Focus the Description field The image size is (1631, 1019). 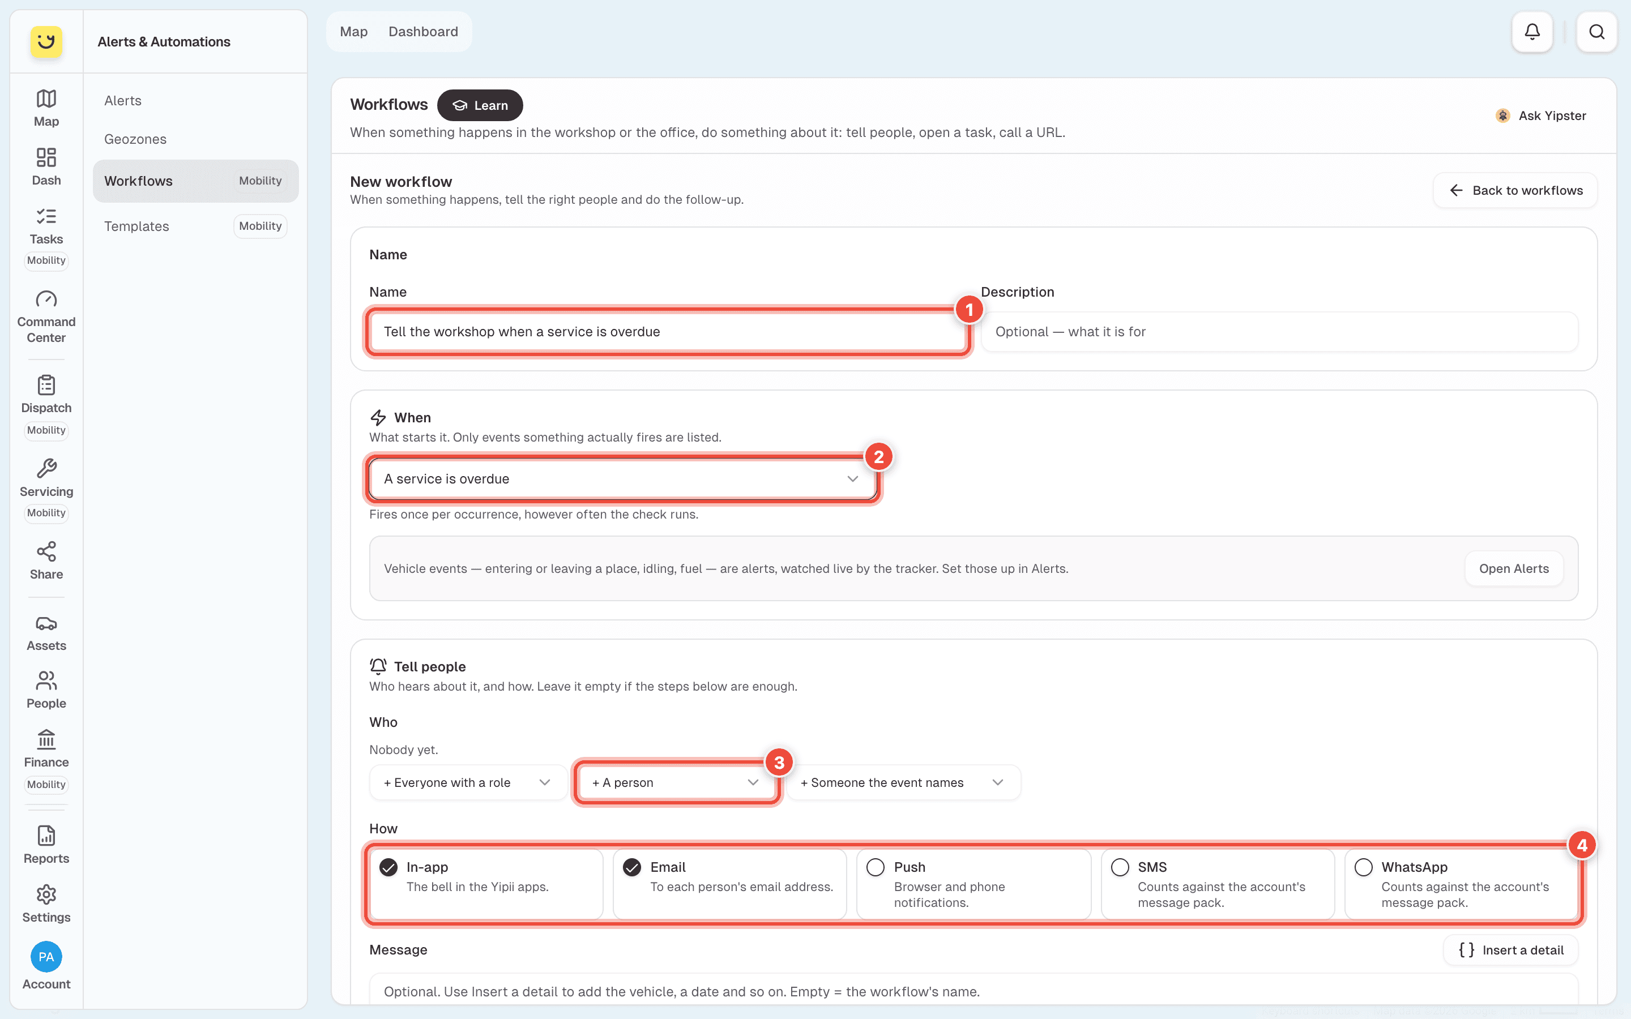(x=1279, y=332)
